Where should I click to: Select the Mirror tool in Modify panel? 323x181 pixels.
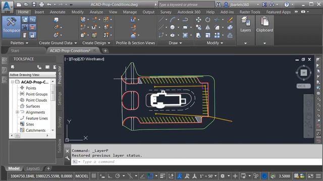(207, 27)
